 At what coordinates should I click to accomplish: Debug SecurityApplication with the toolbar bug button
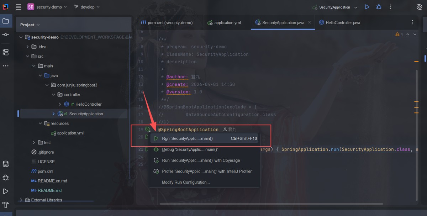tap(379, 7)
